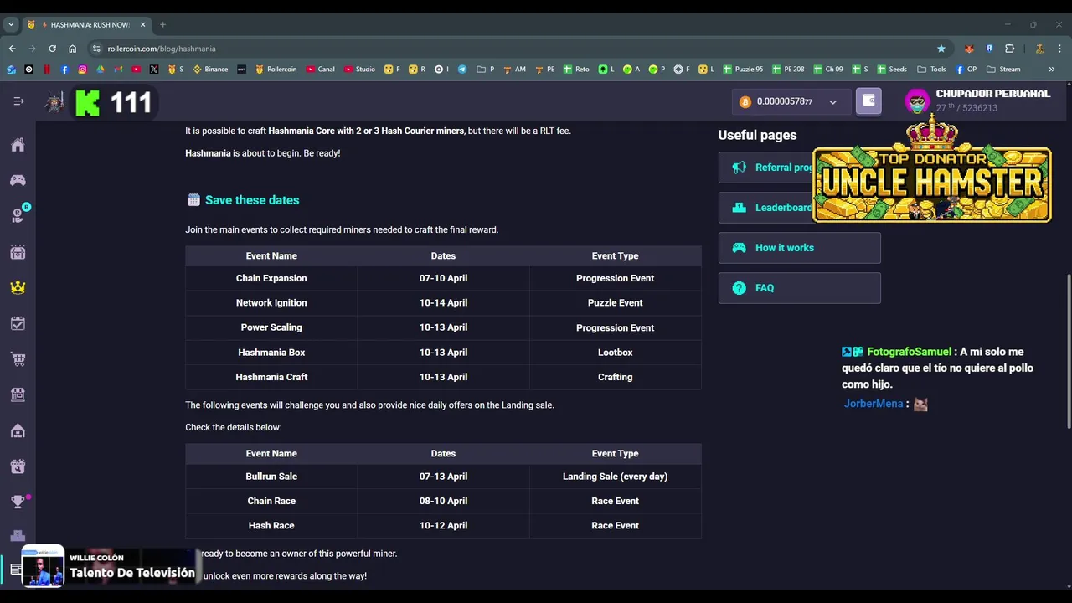Image resolution: width=1072 pixels, height=603 pixels.
Task: Expand the P bookmark folder
Action: click(x=486, y=70)
